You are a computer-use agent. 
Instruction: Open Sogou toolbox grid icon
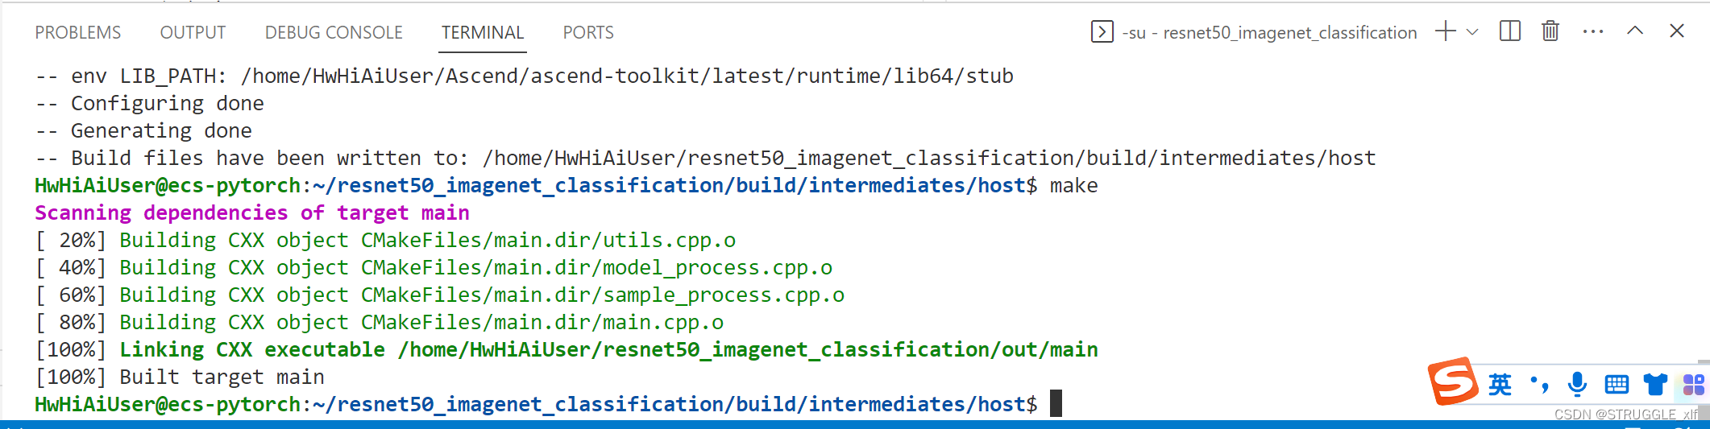tap(1693, 385)
